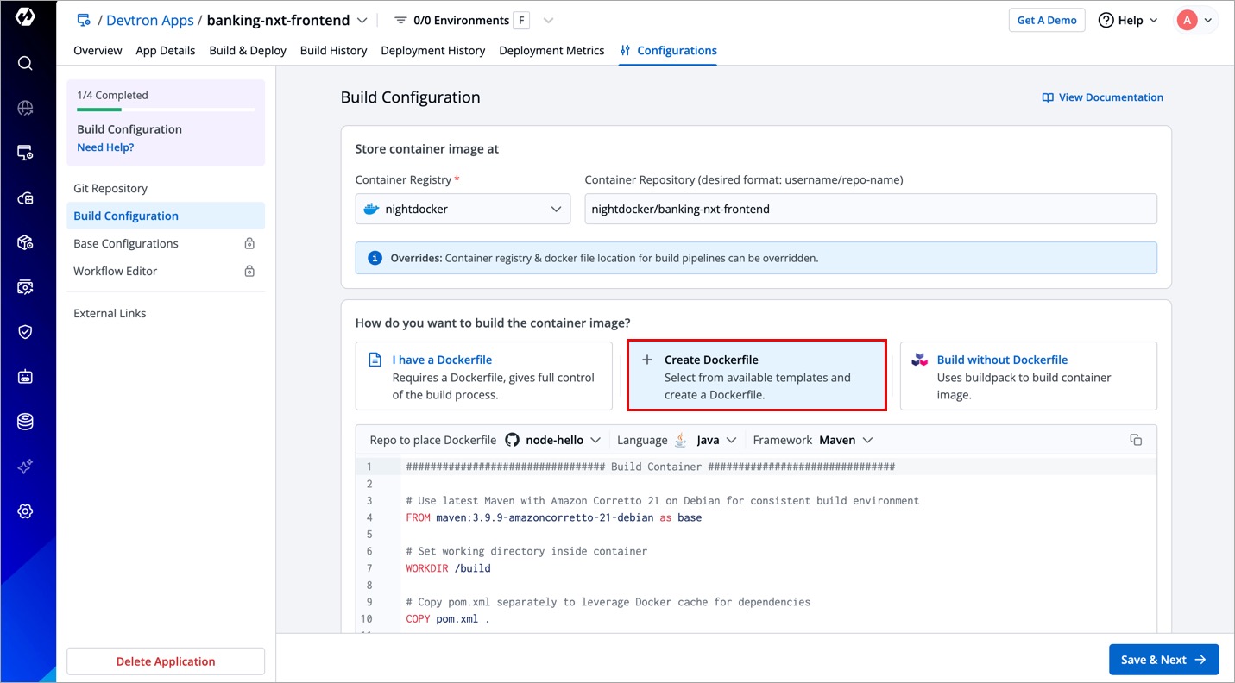Open the Framework Maven dropdown
This screenshot has height=683, width=1235.
pyautogui.click(x=846, y=440)
